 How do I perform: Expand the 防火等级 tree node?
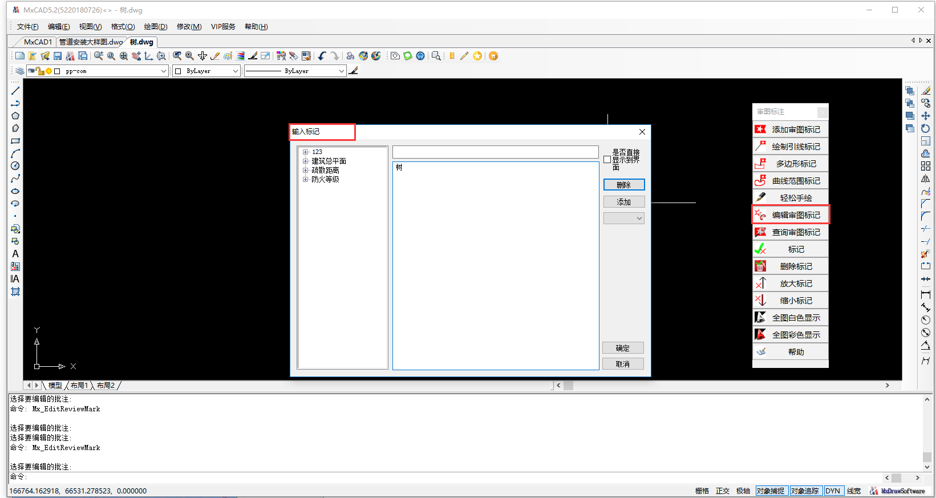point(306,179)
